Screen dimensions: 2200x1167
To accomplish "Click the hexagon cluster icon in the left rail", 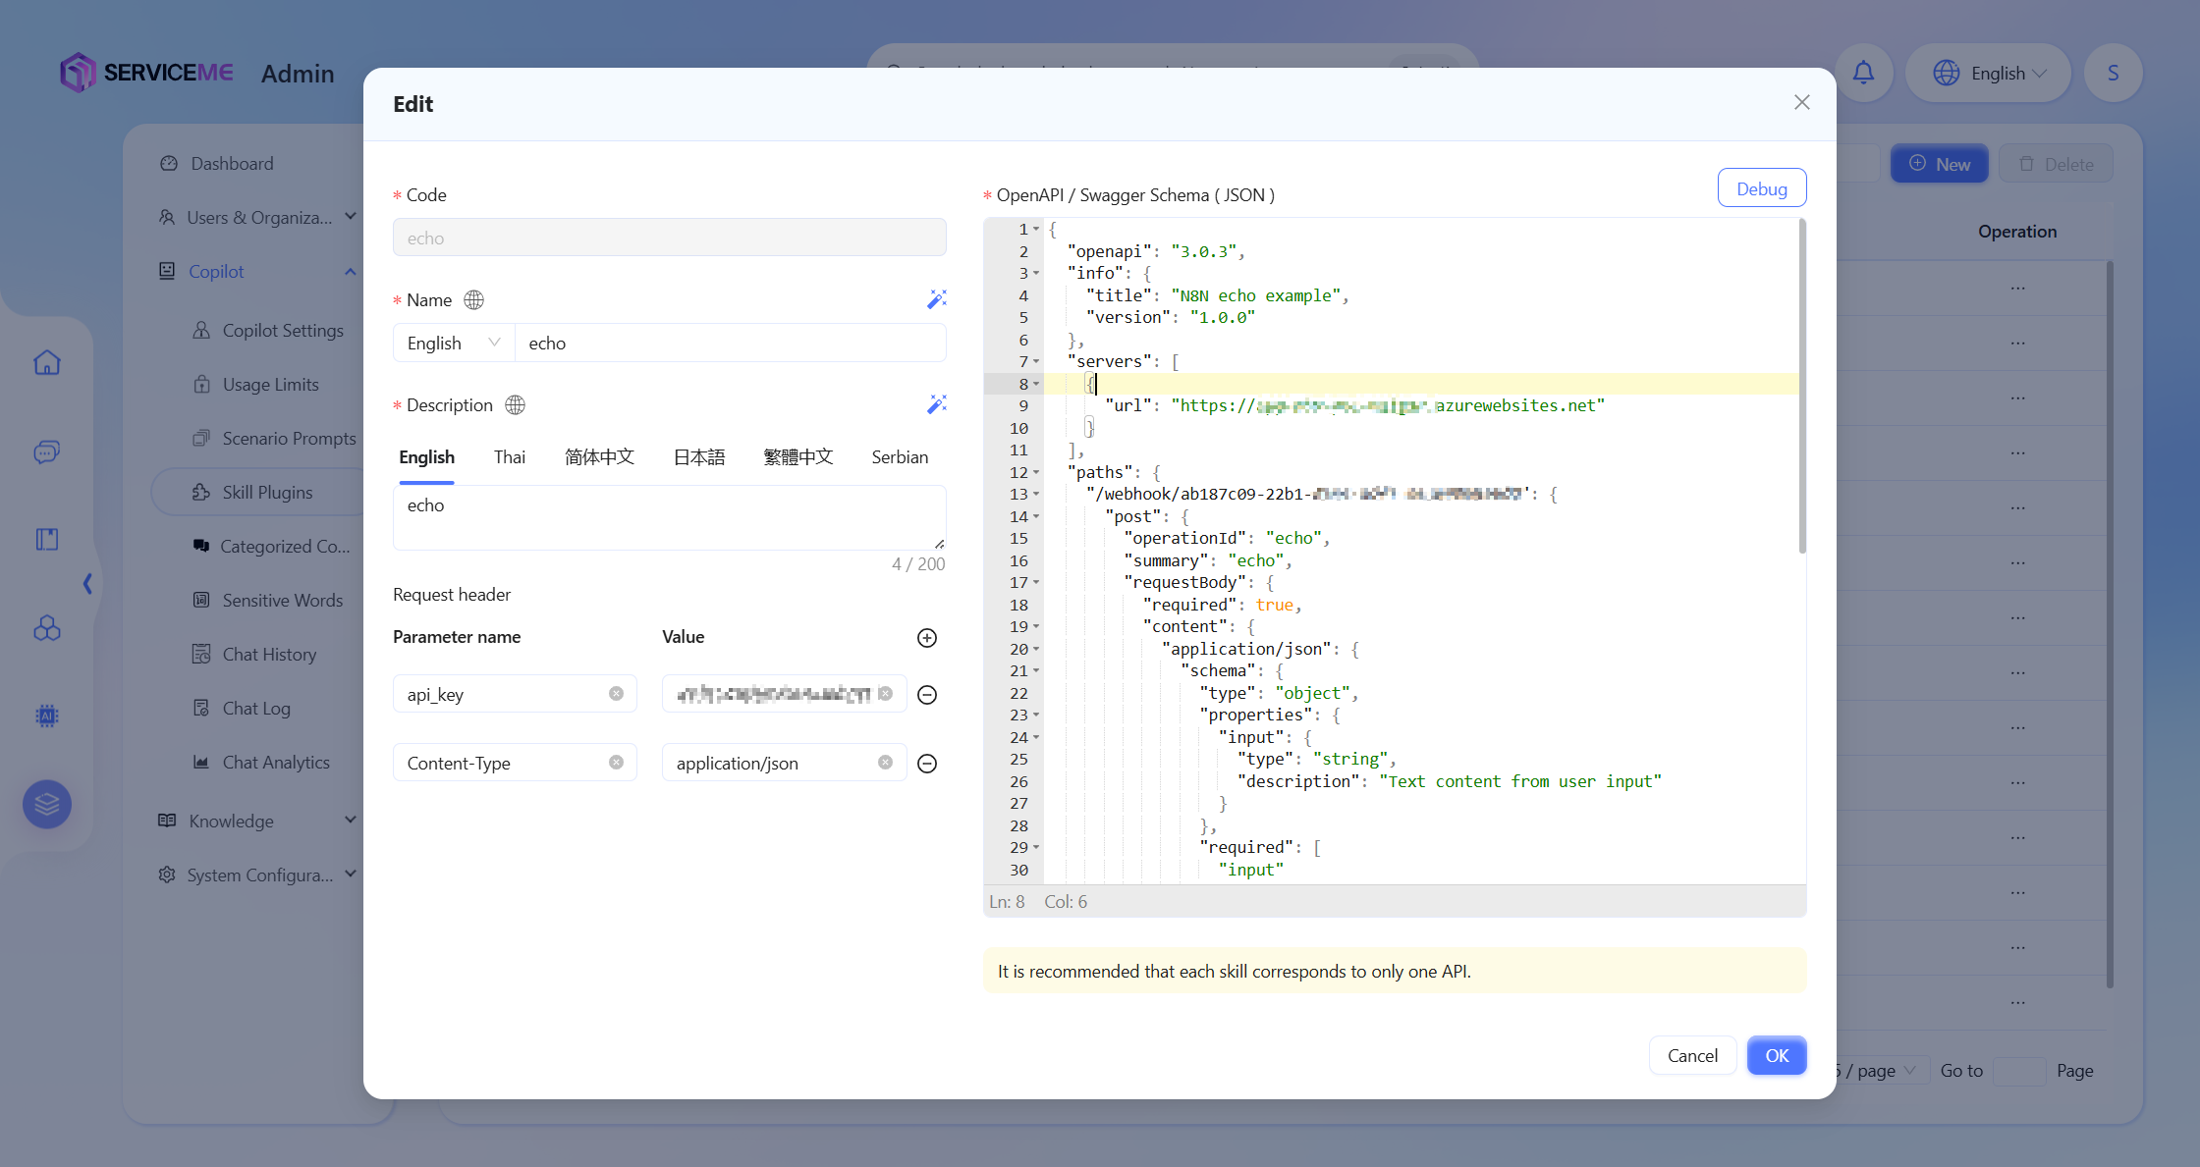I will click(x=47, y=628).
